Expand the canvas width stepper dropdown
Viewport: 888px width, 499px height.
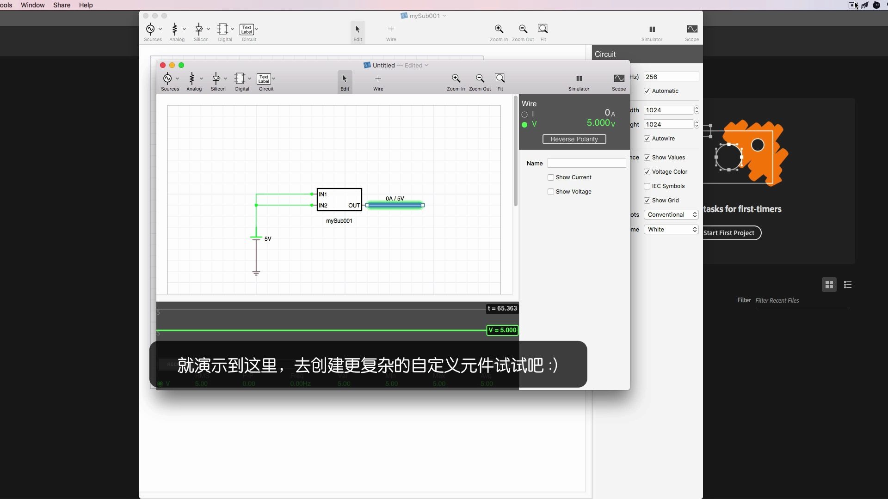696,110
